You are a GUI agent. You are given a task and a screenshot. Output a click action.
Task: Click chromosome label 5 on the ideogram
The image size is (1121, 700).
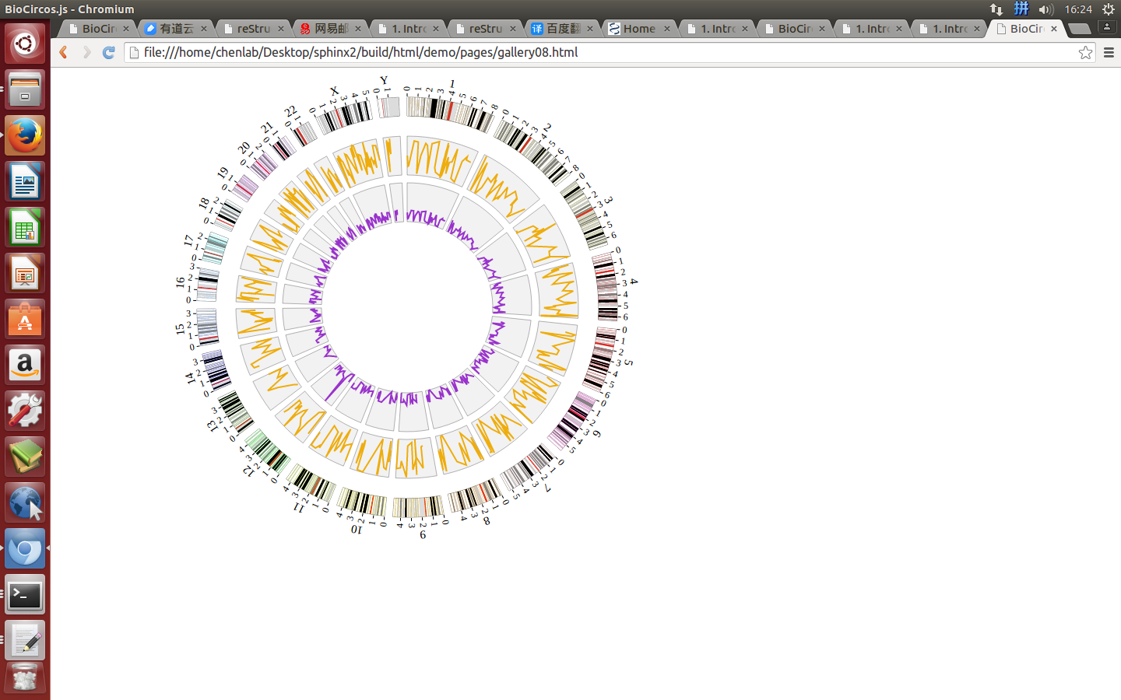pos(629,362)
